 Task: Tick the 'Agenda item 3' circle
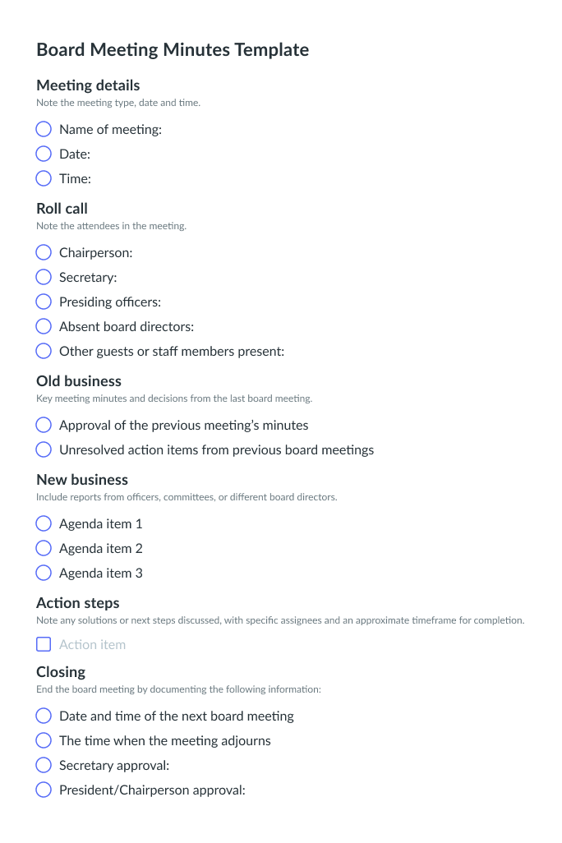pos(44,573)
